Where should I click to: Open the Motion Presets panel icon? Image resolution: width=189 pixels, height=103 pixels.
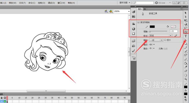[134, 51]
